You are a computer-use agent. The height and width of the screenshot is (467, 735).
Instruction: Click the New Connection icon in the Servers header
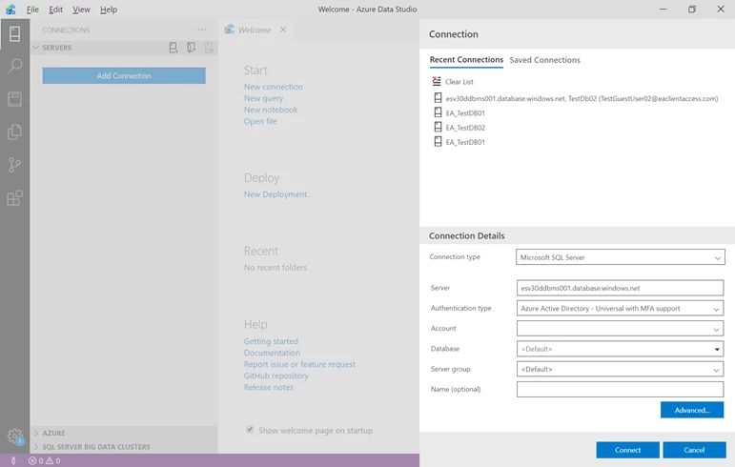[x=174, y=48]
